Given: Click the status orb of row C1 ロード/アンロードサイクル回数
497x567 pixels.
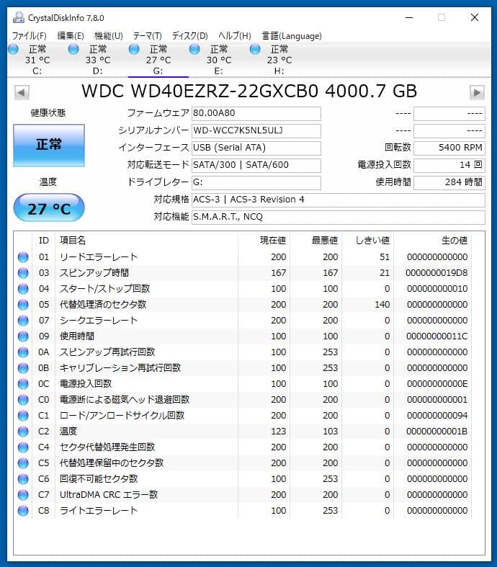Looking at the screenshot, I should [23, 416].
